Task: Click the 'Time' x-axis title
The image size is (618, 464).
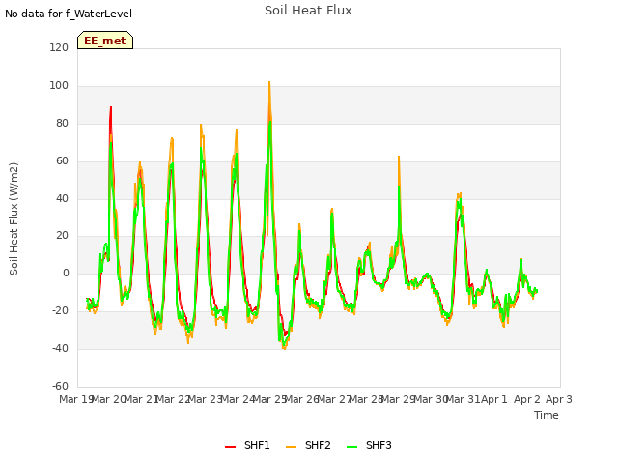Action: 546,415
